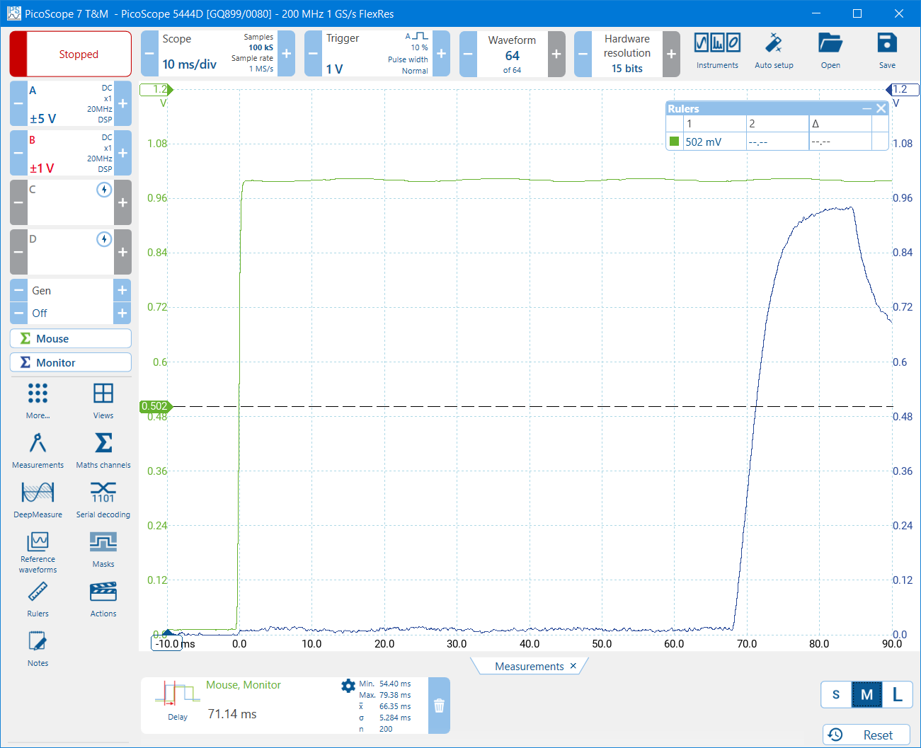
Task: Click the Notes icon
Action: (x=38, y=648)
